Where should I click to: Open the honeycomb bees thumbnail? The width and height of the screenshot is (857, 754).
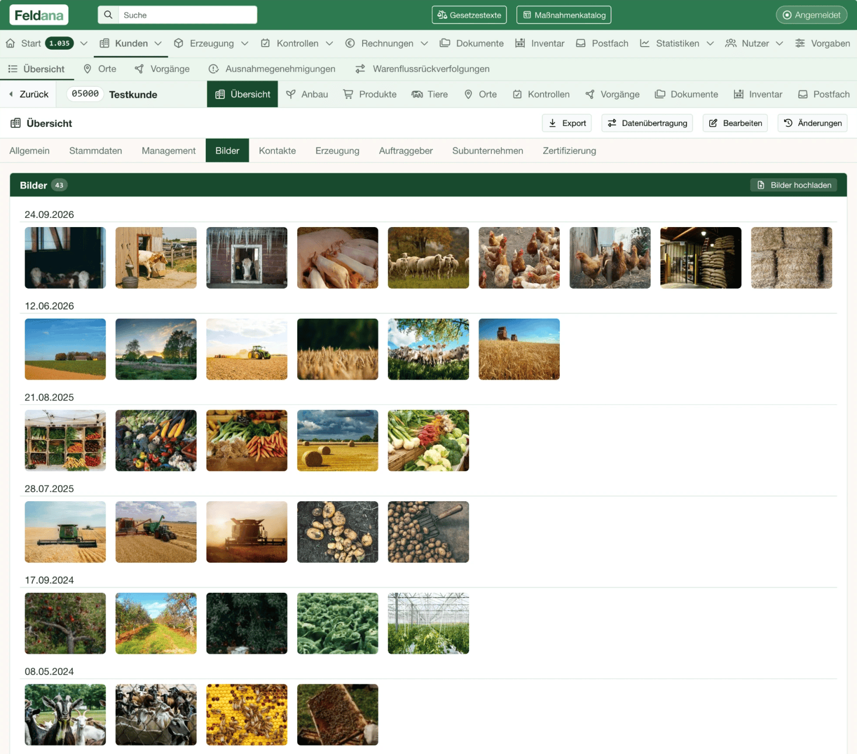point(247,715)
